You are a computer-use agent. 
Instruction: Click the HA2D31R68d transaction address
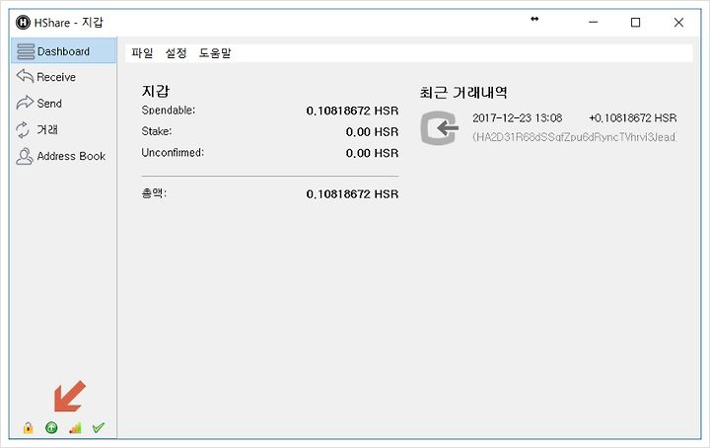(575, 137)
